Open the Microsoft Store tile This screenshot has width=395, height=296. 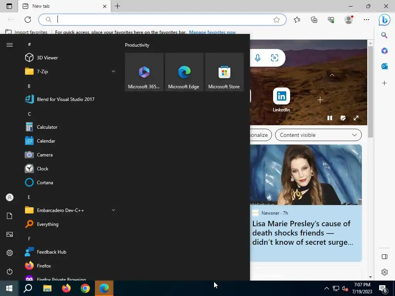tap(225, 72)
